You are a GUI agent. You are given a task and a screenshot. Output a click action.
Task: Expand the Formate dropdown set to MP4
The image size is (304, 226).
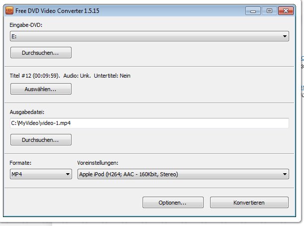point(41,174)
